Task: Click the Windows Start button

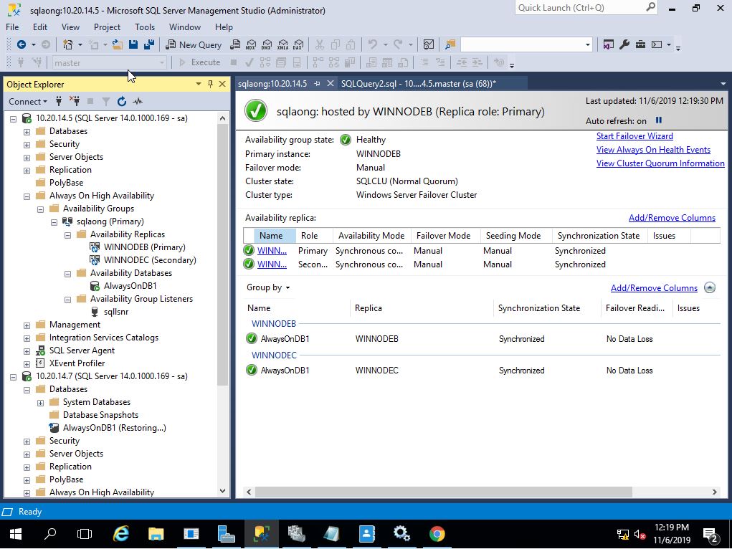Action: pos(15,534)
